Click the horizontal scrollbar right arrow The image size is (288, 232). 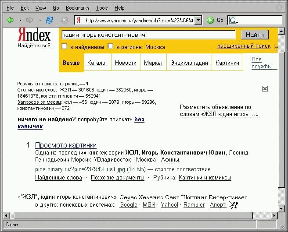click(275, 215)
